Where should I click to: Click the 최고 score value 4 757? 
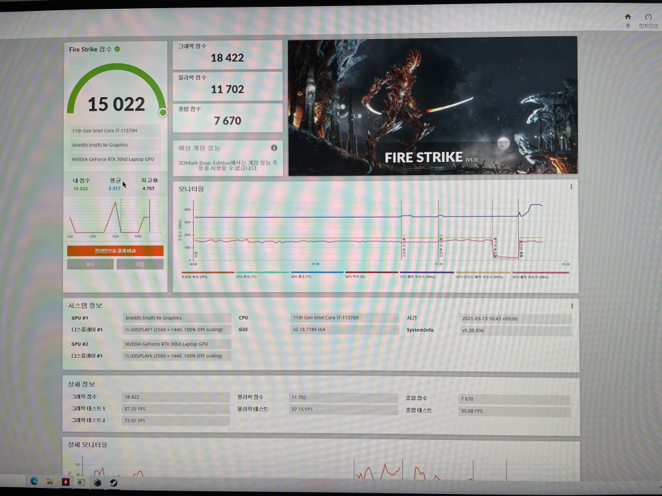[148, 188]
